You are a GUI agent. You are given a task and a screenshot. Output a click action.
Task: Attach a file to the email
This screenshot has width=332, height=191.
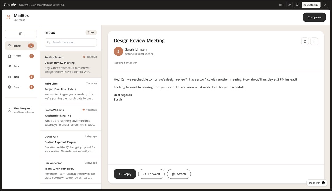point(179,174)
